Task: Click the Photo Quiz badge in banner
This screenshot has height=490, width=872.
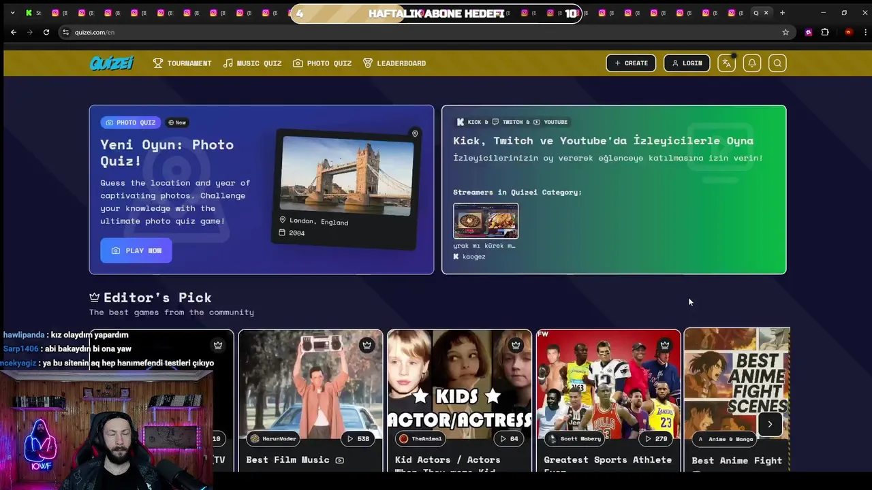Action: (131, 122)
